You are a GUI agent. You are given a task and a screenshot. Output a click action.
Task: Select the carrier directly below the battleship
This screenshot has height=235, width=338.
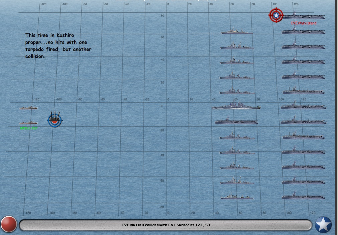236,120
